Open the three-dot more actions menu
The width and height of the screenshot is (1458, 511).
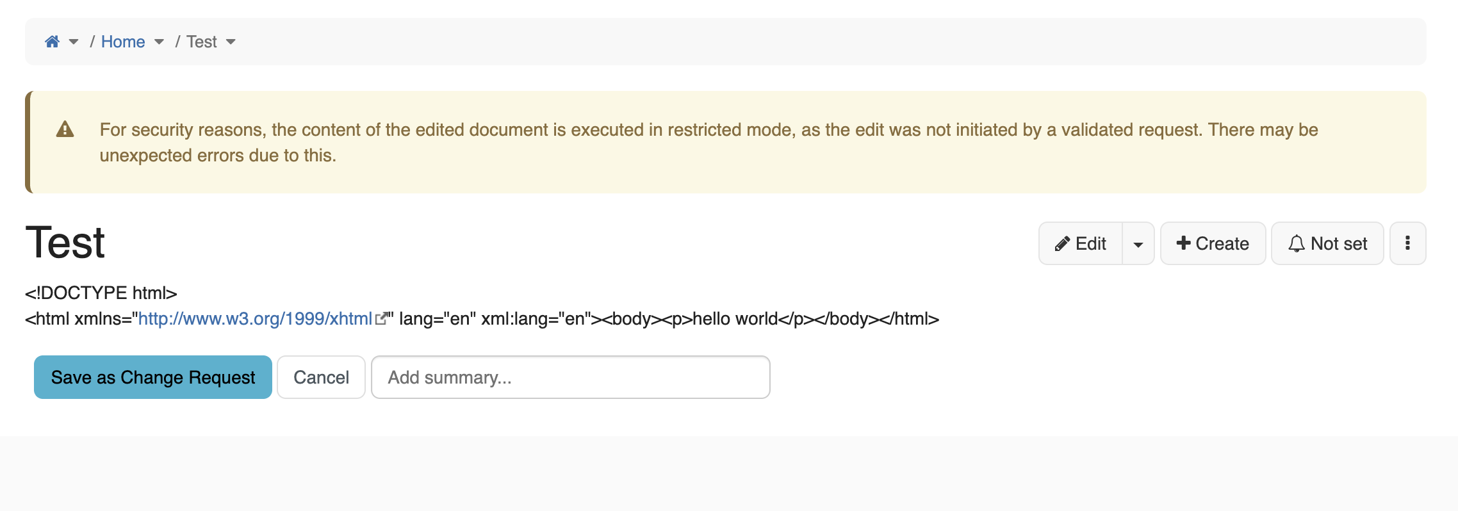1407,243
